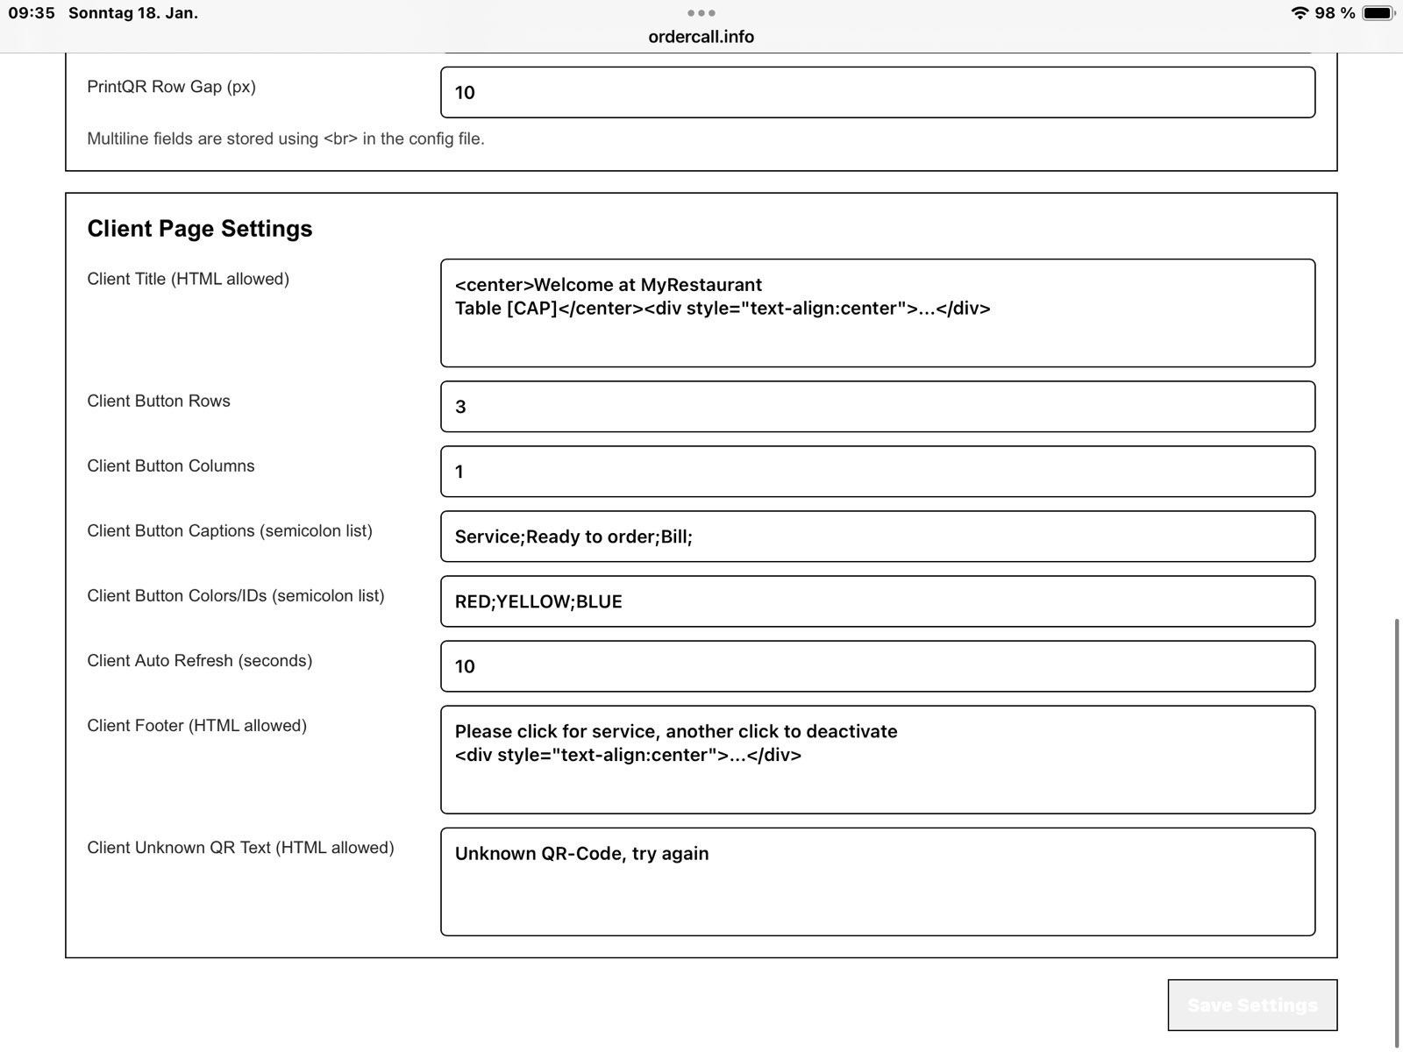This screenshot has width=1403, height=1052.
Task: Edit the Client Unknown QR Text area
Action: coord(877,882)
